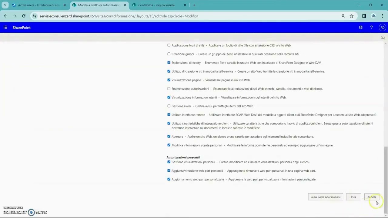The image size is (388, 218).
Task: Click the page vertical scrollbar thumb
Action: pos(386,180)
